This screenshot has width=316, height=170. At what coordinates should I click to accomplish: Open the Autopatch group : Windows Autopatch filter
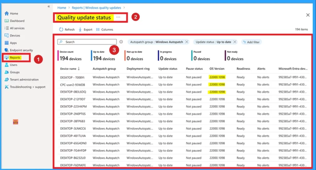click(x=156, y=42)
